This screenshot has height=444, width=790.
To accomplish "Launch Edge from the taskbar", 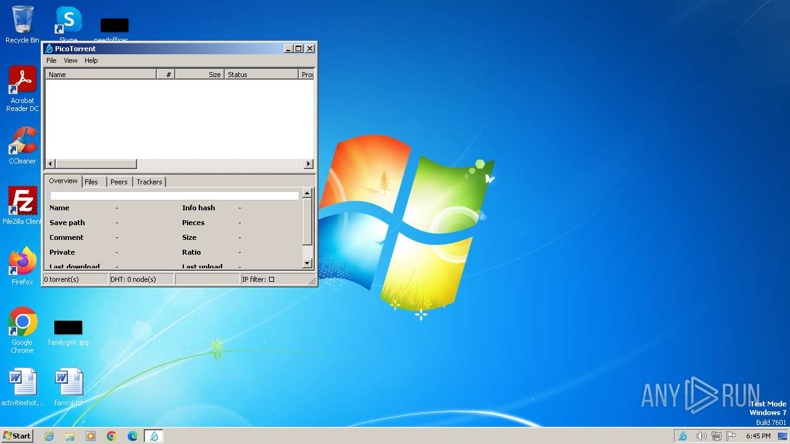I will pyautogui.click(x=133, y=436).
